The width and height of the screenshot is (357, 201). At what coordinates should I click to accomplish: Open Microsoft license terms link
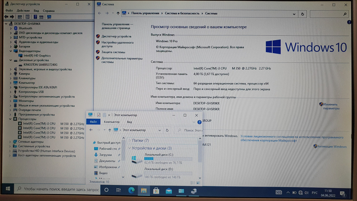(x=292, y=139)
